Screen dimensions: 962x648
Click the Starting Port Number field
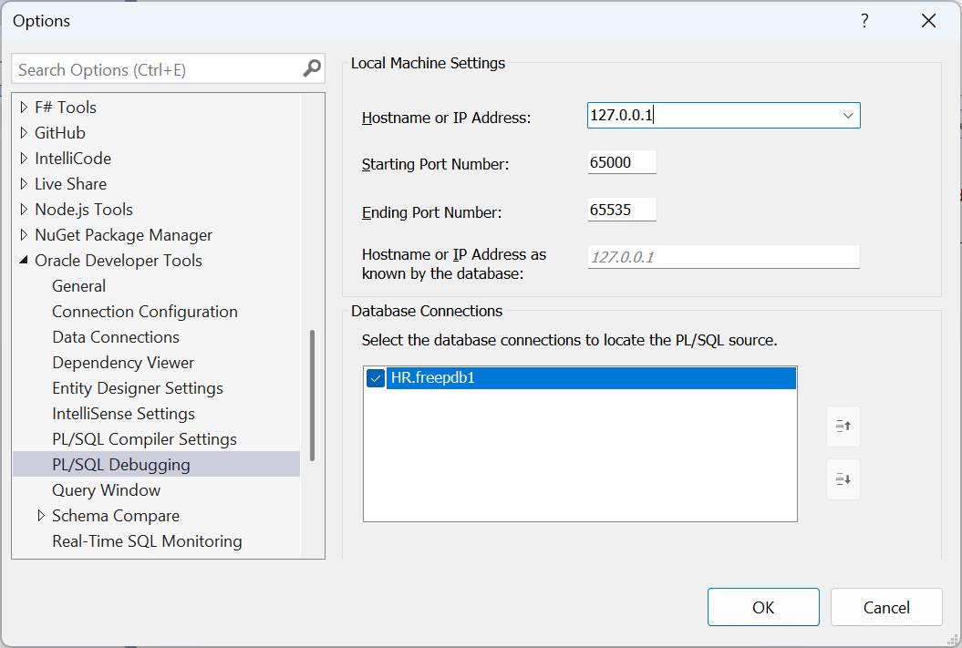pyautogui.click(x=622, y=161)
